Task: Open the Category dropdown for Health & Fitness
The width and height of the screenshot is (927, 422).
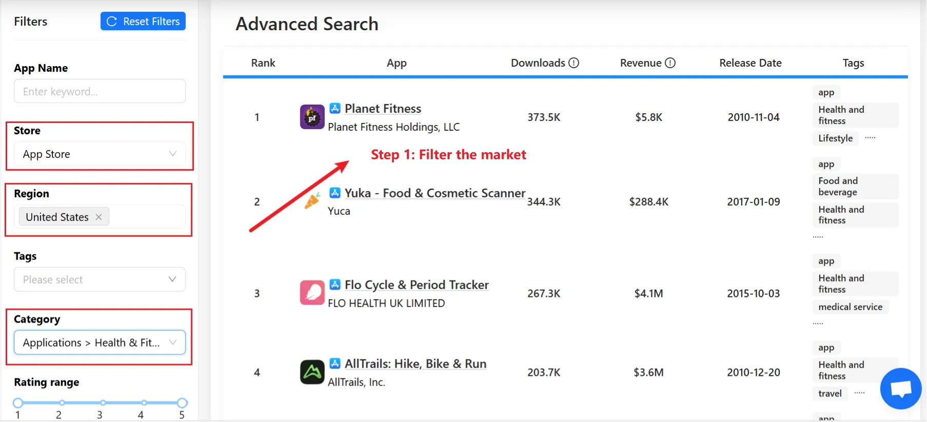Action: point(99,342)
